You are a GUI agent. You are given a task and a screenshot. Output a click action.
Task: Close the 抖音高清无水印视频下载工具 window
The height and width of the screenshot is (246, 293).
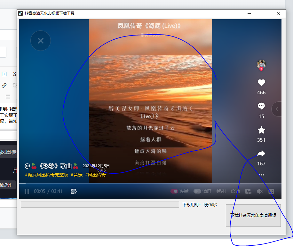[278, 13]
